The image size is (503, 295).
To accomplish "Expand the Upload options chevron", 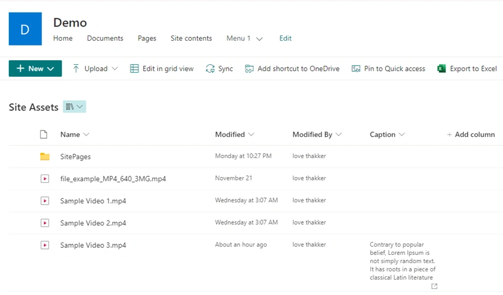I will point(115,68).
